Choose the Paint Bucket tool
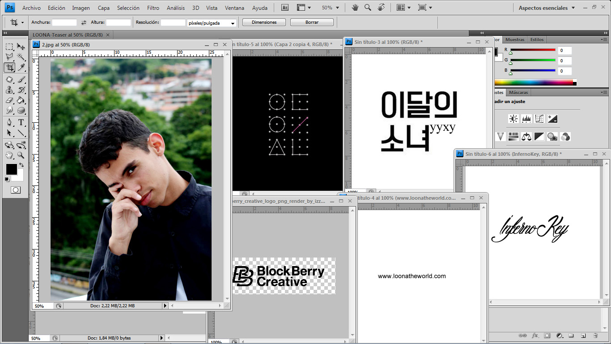Image resolution: width=611 pixels, height=344 pixels. point(21,100)
